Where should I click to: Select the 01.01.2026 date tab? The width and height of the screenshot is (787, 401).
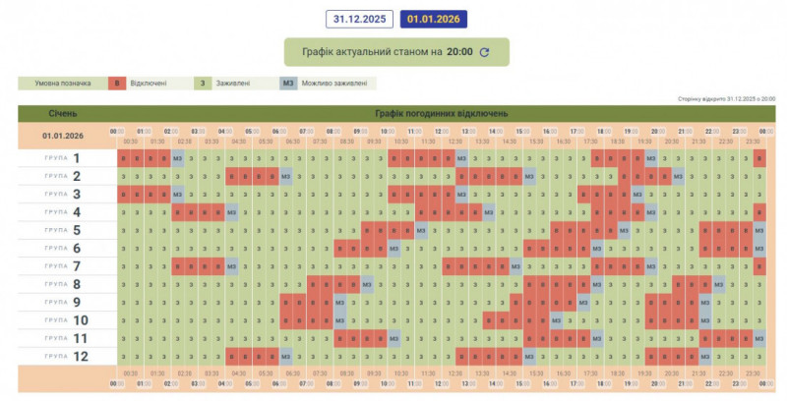[x=435, y=19]
